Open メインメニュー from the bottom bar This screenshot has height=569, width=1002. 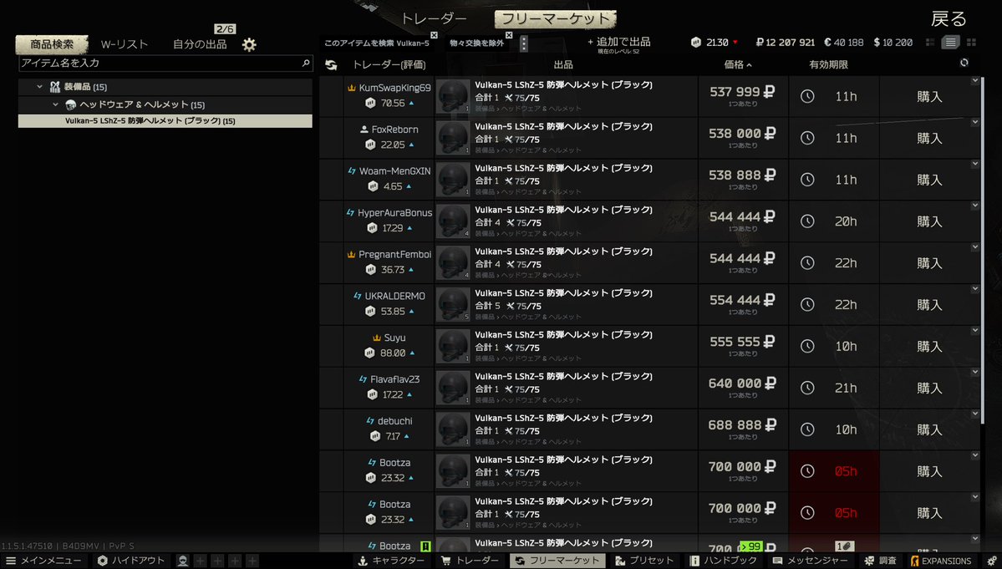43,561
